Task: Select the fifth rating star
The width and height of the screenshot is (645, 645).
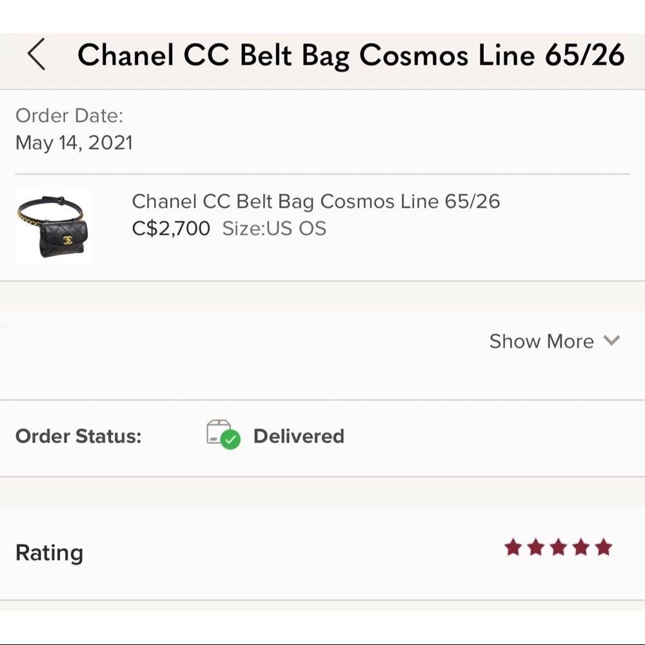Action: pos(603,548)
